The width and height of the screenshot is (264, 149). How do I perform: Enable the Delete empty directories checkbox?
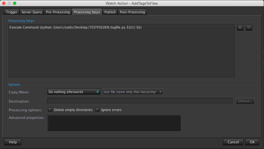point(50,110)
